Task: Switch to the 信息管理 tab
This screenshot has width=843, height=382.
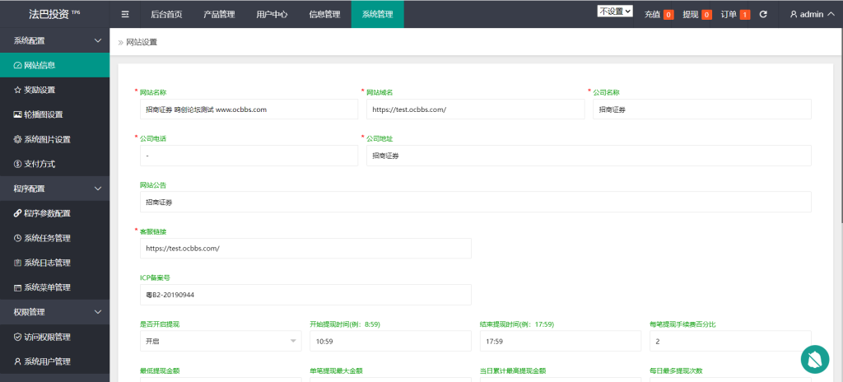Action: coord(324,15)
